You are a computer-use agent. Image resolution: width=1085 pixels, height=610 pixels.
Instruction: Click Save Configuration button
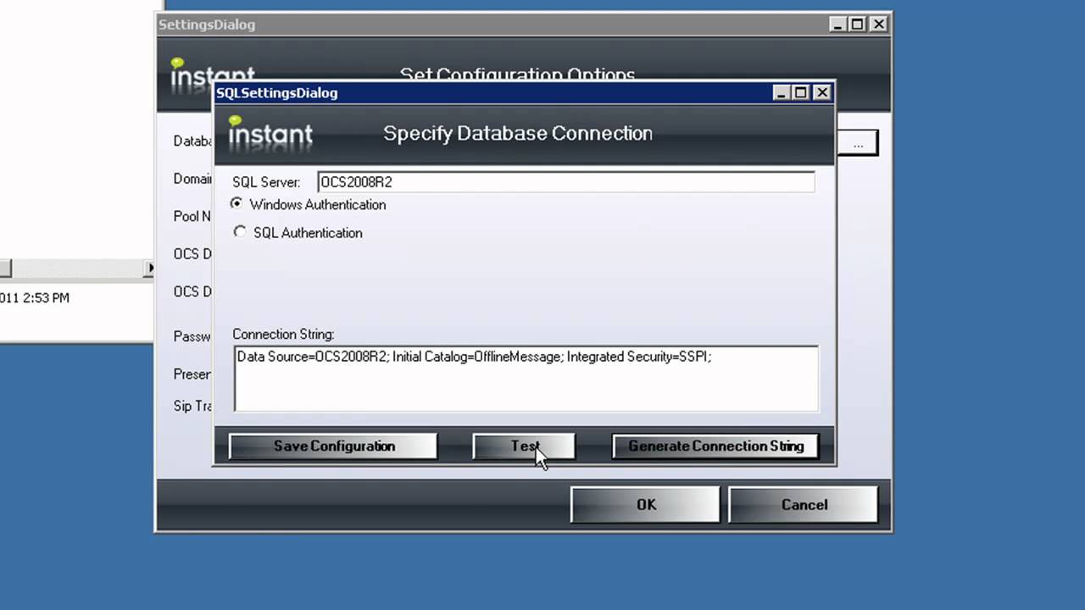point(333,446)
